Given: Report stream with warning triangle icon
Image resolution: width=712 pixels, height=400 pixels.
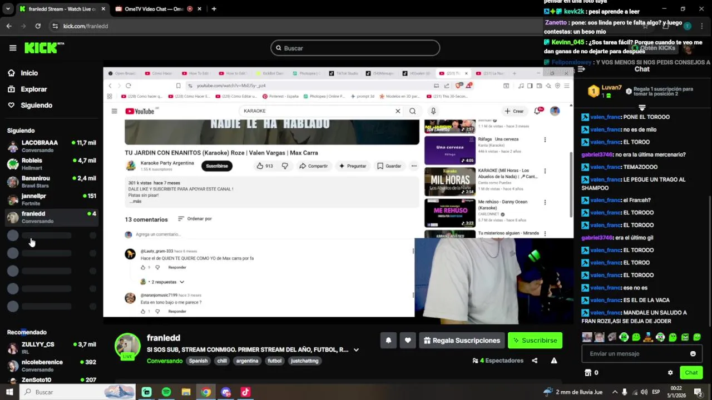Looking at the screenshot, I should coord(554,361).
